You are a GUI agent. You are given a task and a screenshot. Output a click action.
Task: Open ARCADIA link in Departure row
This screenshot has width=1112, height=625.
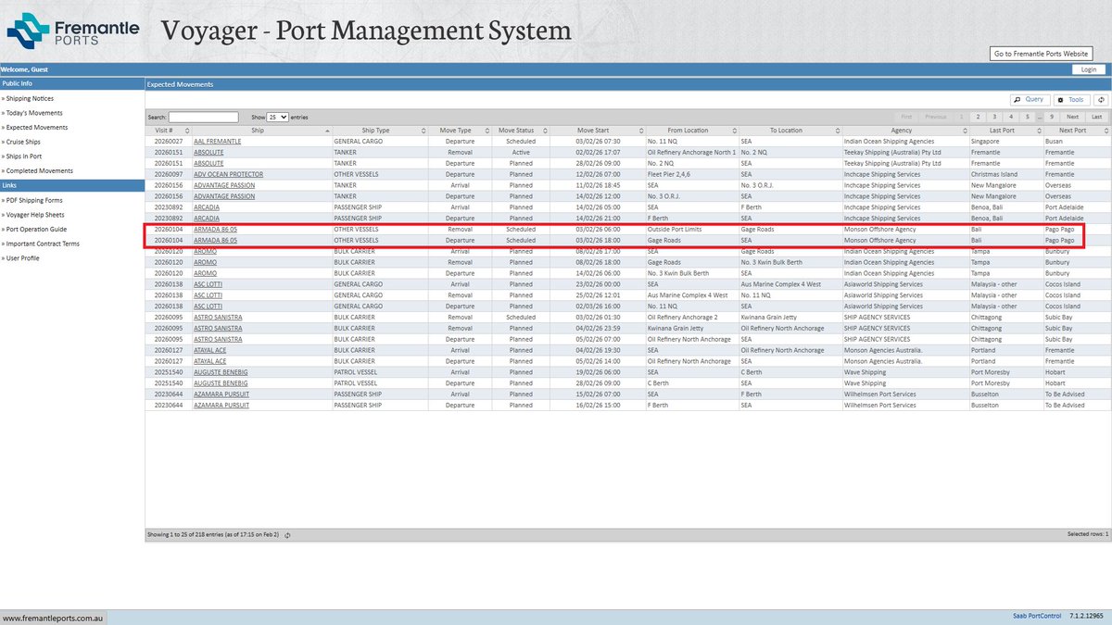[206, 218]
